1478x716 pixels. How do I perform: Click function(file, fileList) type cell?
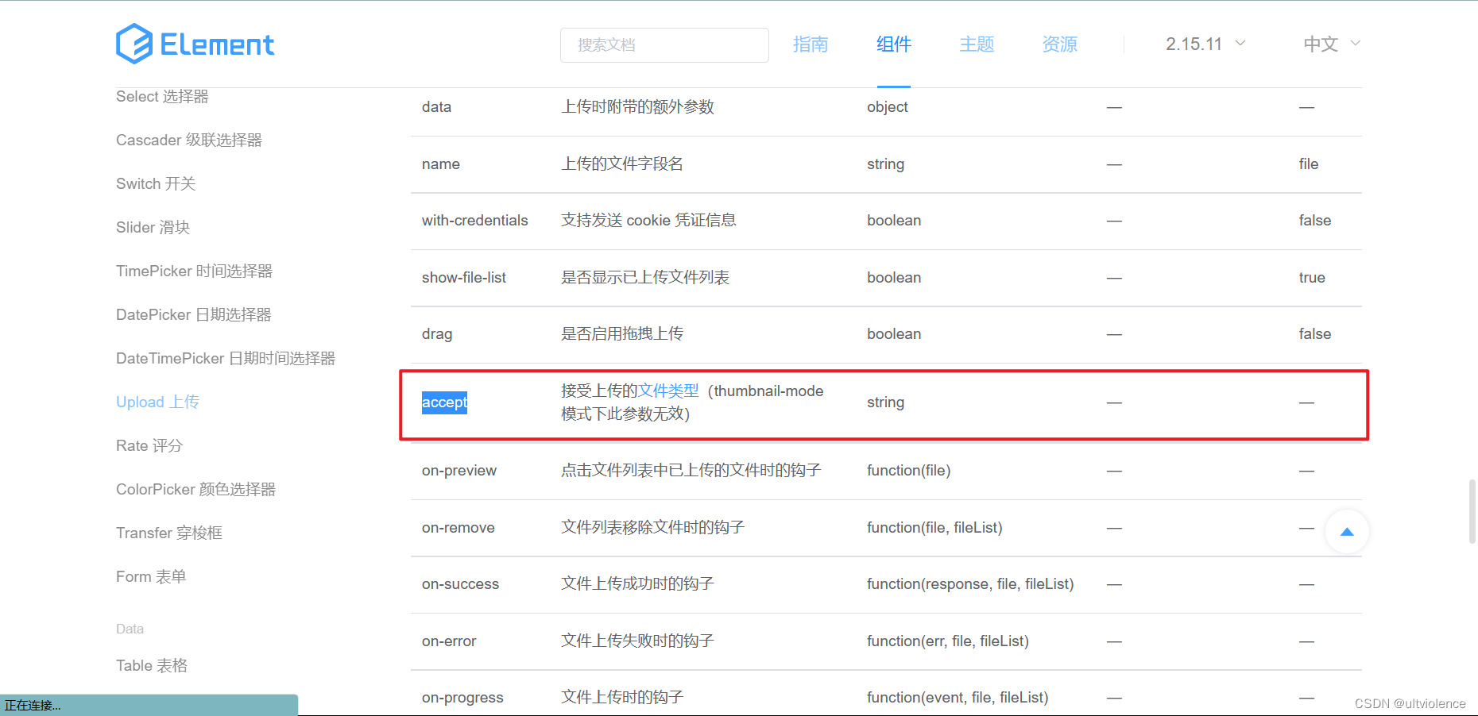934,528
